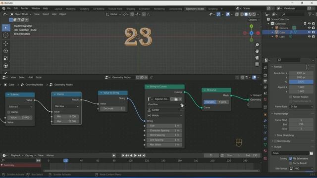Screen dimensions: 317x178
Task: Open Min Max dropdown in Clamp node
Action: (66, 106)
